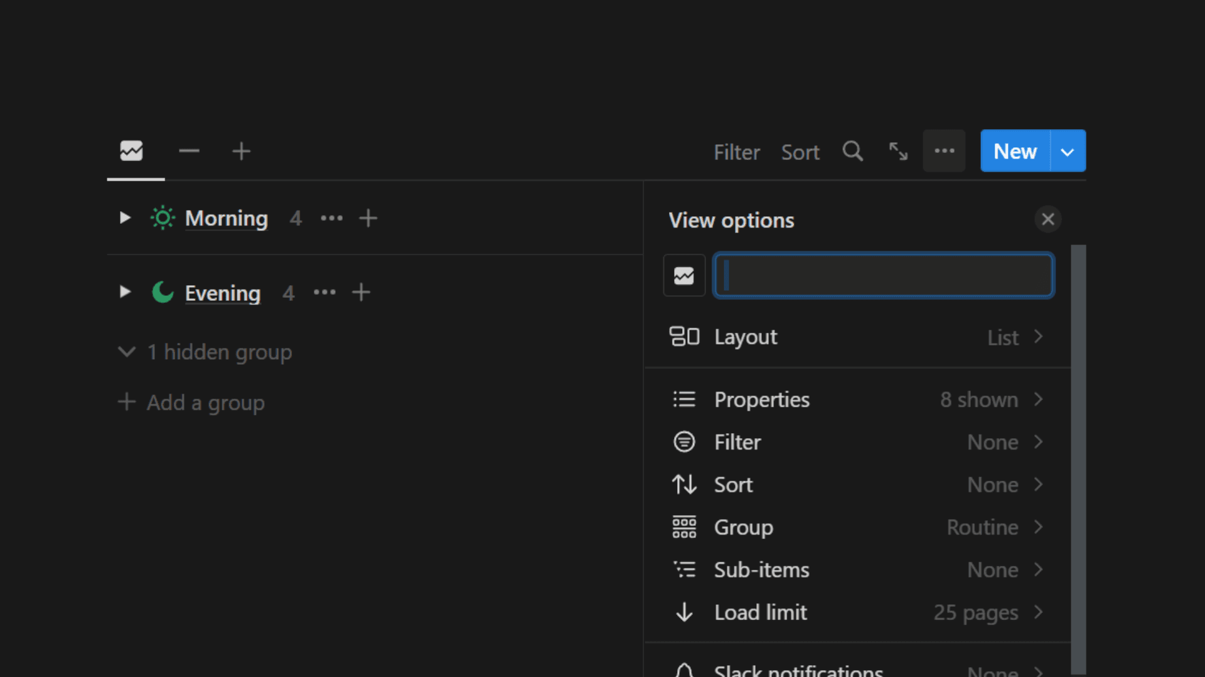The height and width of the screenshot is (677, 1205).
Task: Open database search with the magnifier
Action: 852,151
